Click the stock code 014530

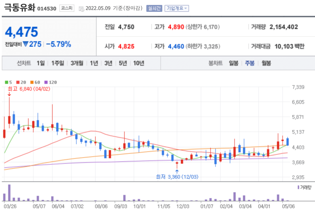pos(47,9)
